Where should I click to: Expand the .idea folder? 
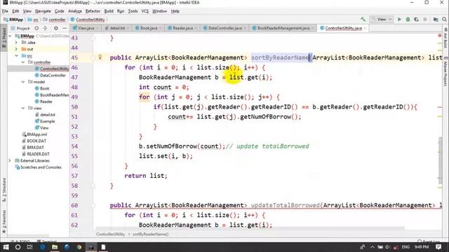17,43
